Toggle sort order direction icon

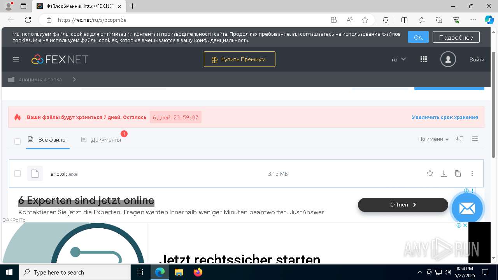pos(459,139)
